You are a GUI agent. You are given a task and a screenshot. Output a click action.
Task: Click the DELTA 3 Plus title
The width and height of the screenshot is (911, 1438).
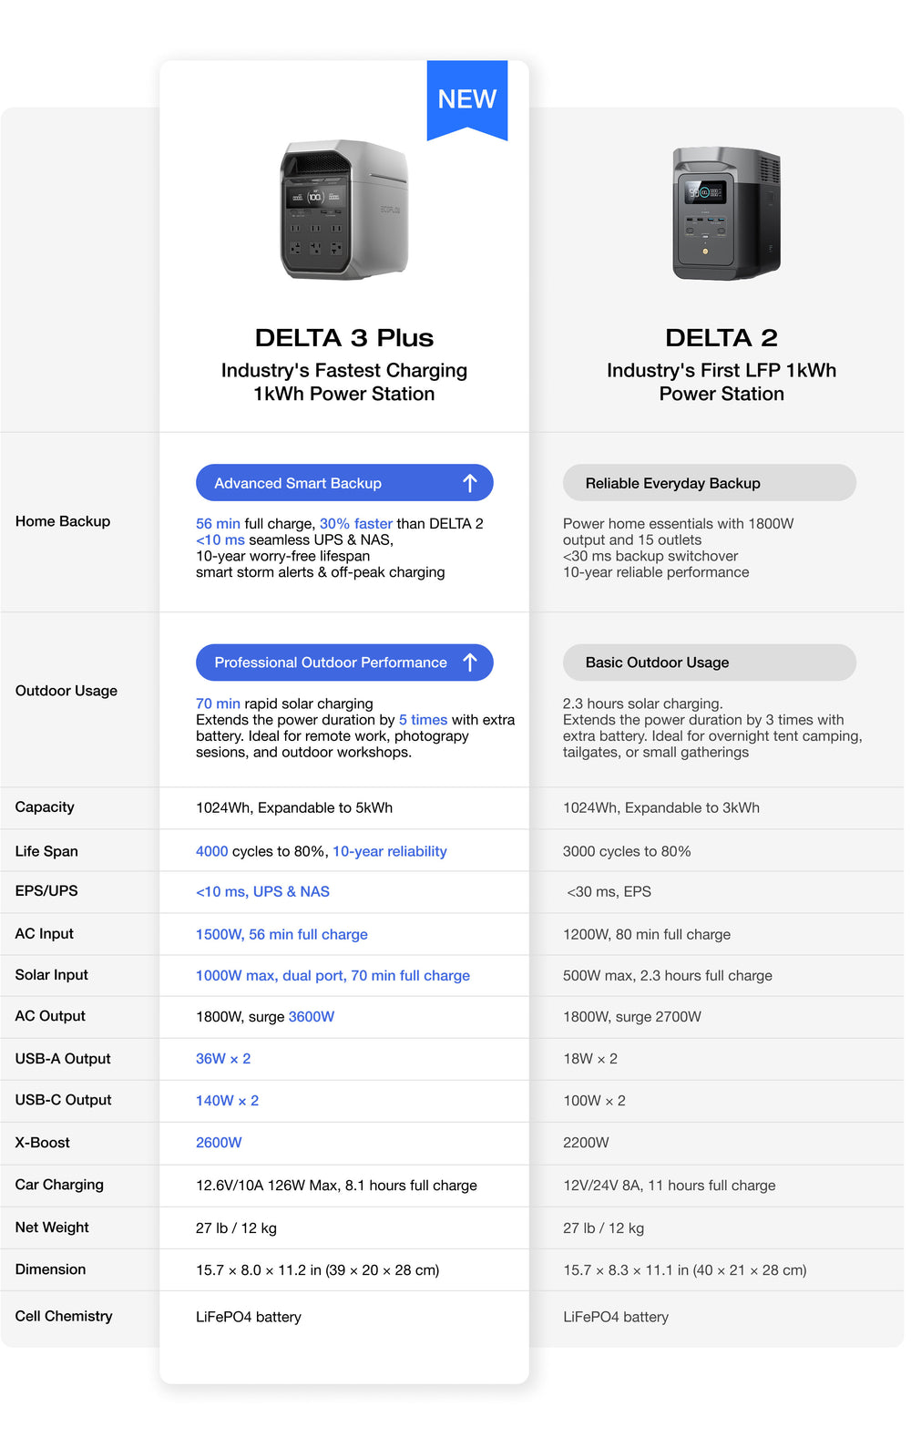pos(344,338)
